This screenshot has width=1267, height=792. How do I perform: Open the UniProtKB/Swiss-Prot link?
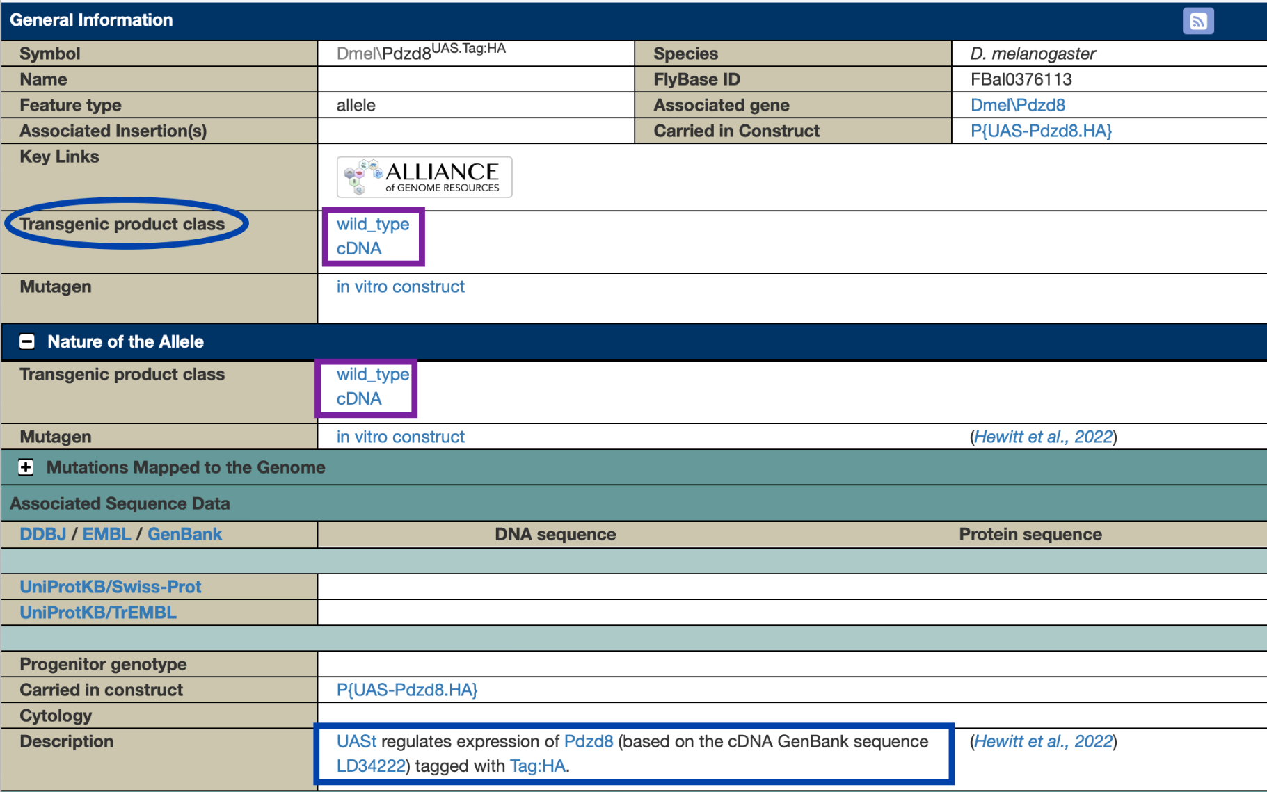pyautogui.click(x=110, y=587)
